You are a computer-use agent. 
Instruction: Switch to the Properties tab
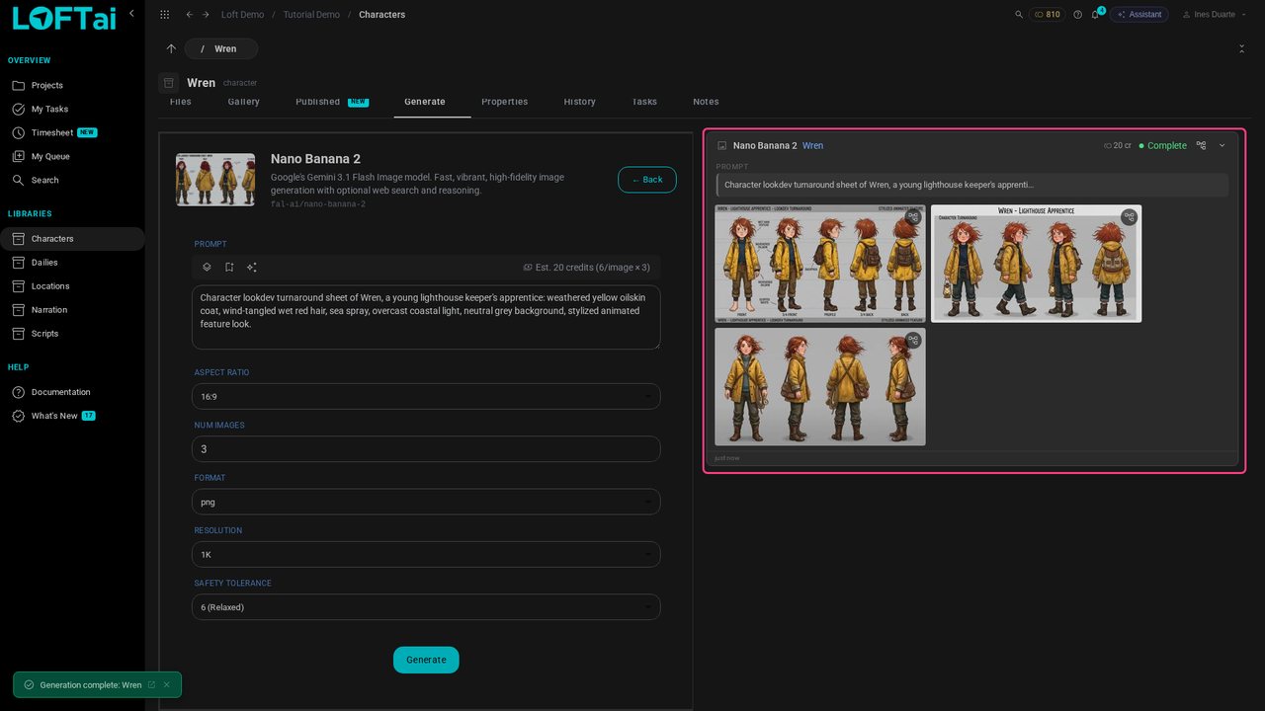point(504,102)
